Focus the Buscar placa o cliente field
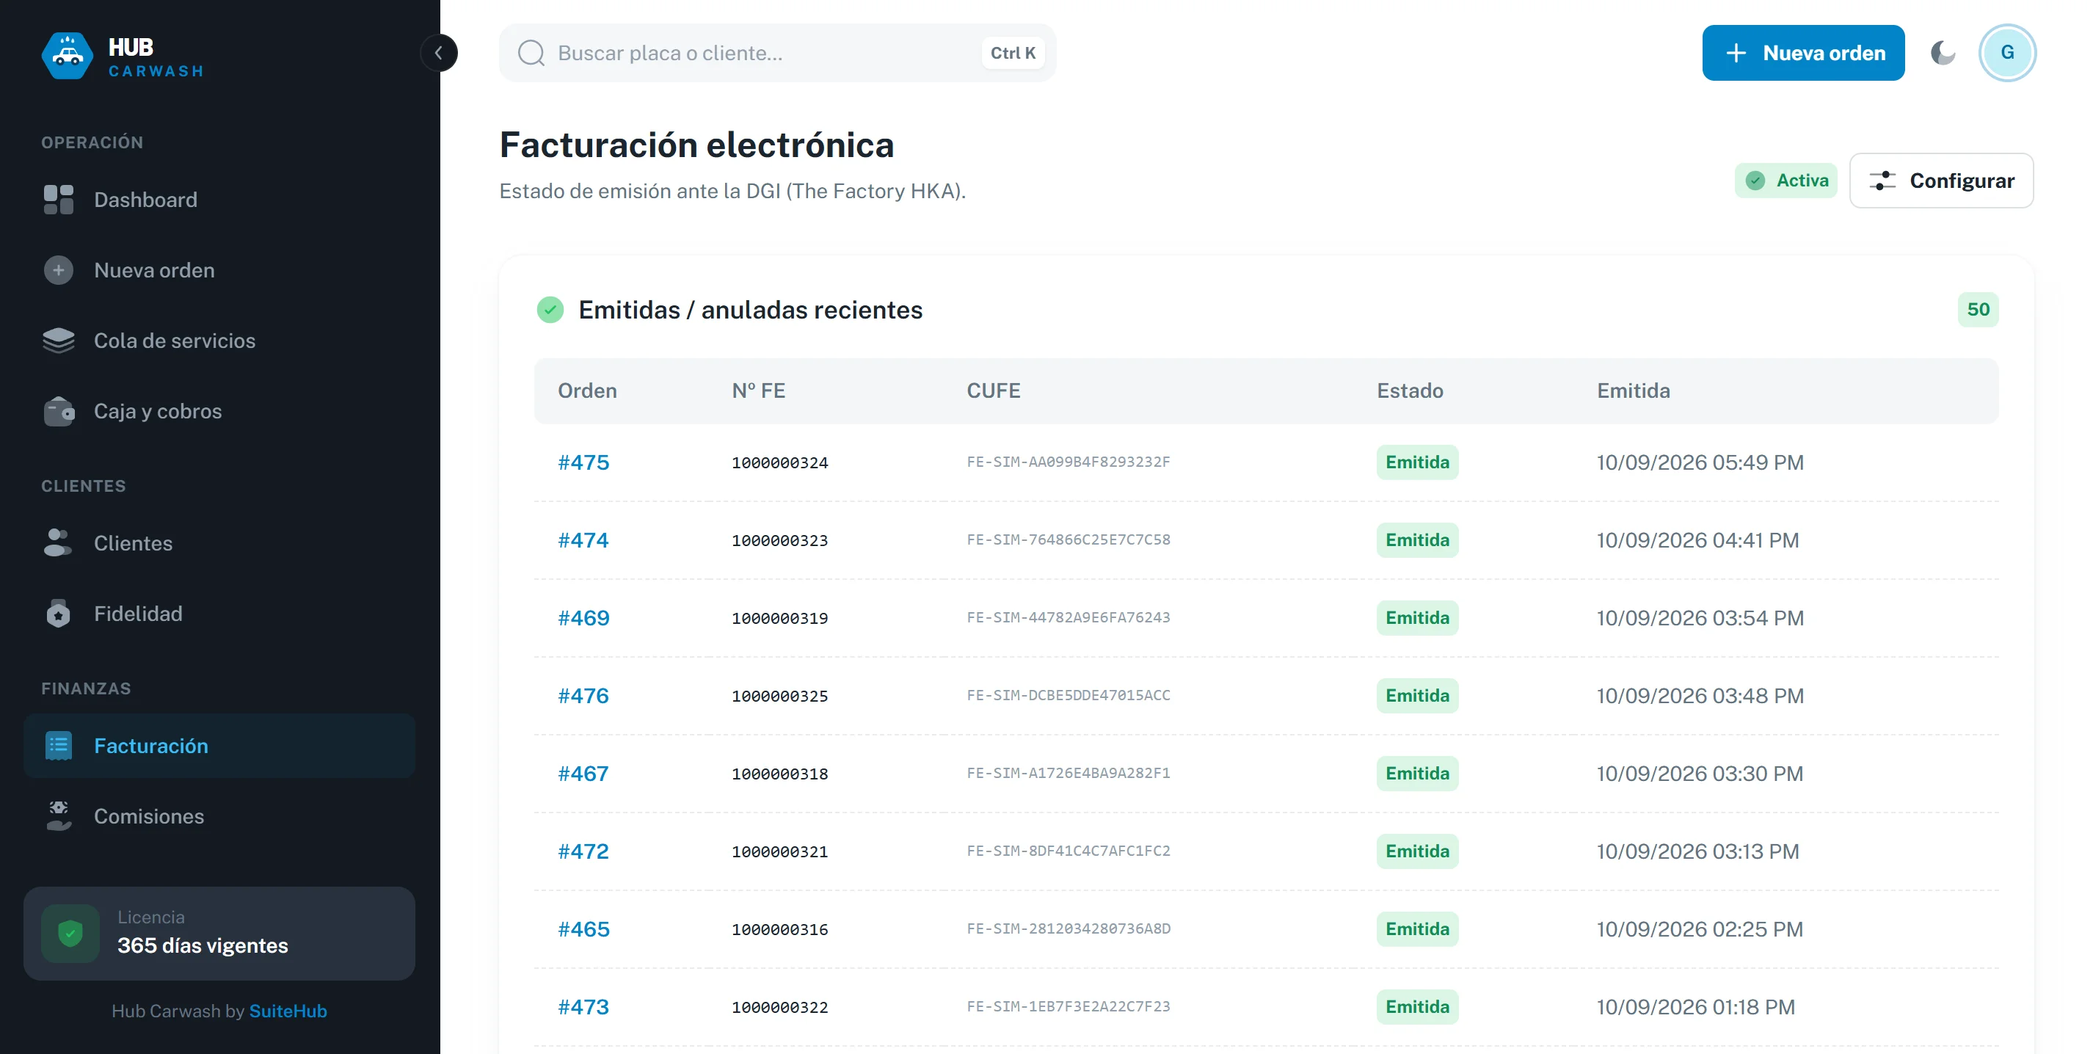The height and width of the screenshot is (1054, 2093). 776,53
